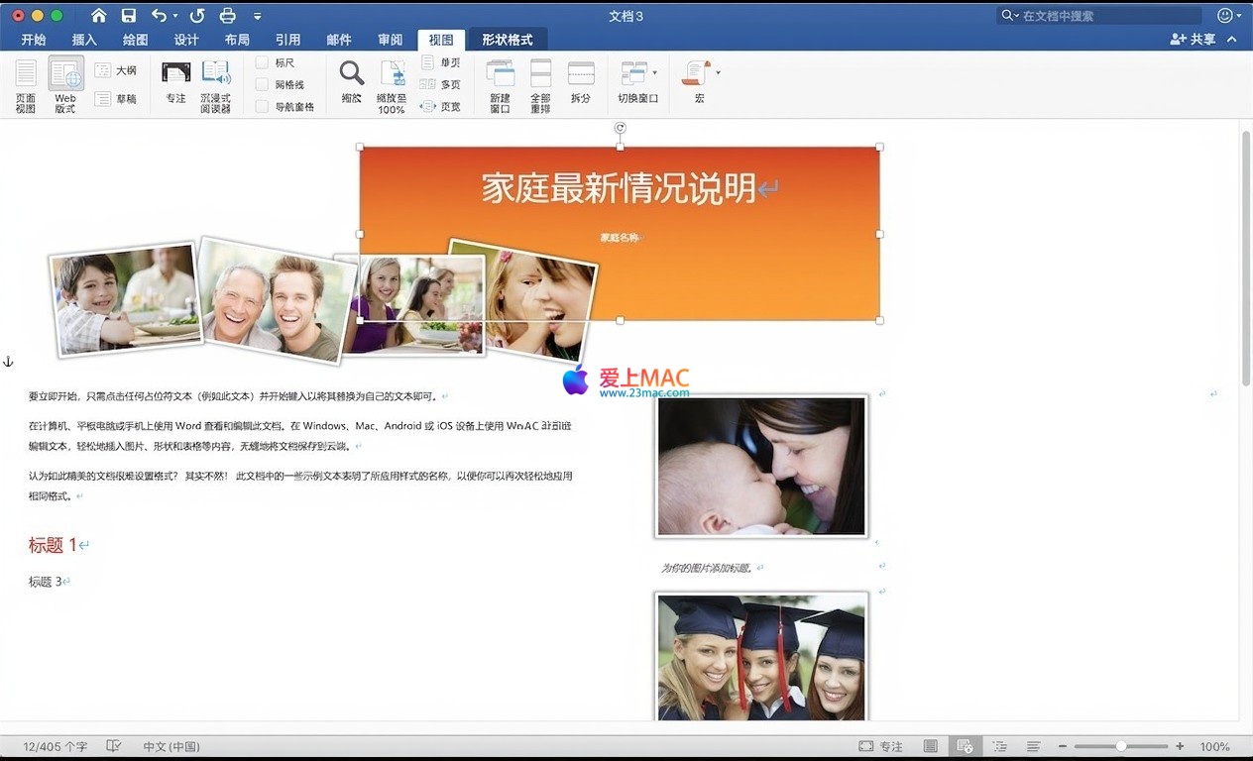Click 全部重排 arrange all windows

540,83
